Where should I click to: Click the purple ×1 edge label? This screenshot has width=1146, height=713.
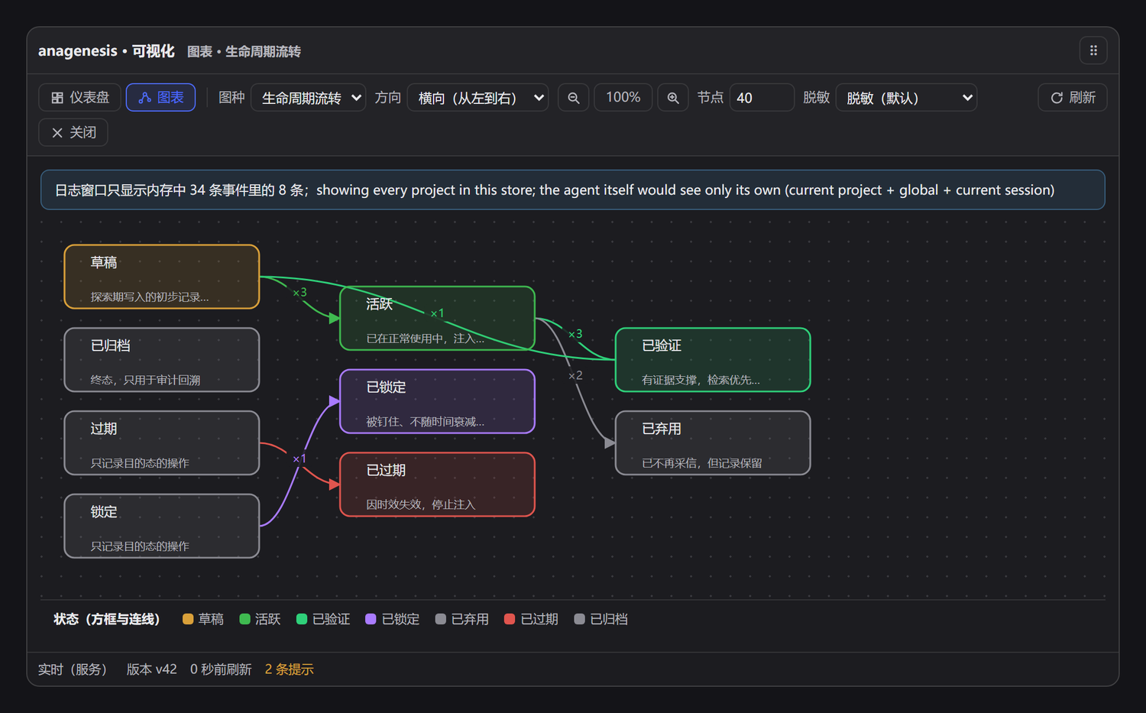299,459
